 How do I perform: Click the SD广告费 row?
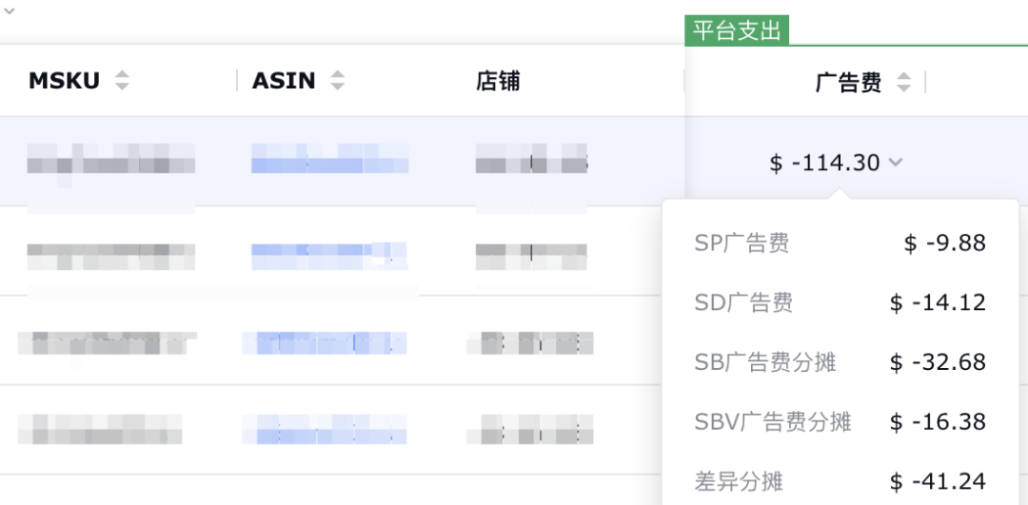[x=840, y=302]
